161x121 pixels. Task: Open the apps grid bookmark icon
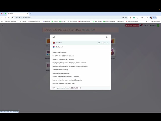click(x=2, y=21)
